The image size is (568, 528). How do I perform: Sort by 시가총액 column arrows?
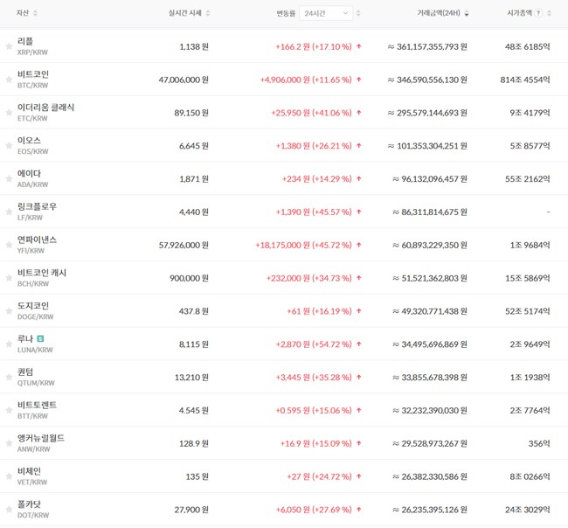click(549, 13)
